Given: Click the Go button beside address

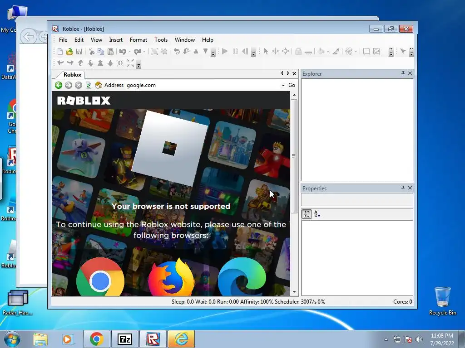Looking at the screenshot, I should point(292,85).
